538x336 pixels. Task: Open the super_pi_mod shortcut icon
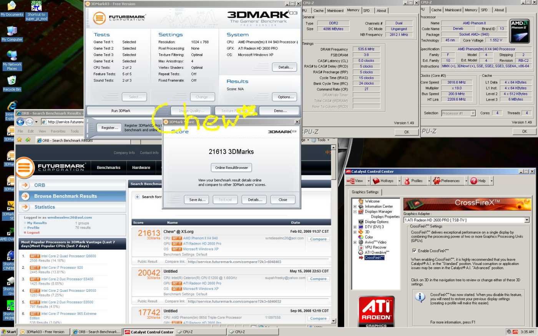tap(36, 10)
